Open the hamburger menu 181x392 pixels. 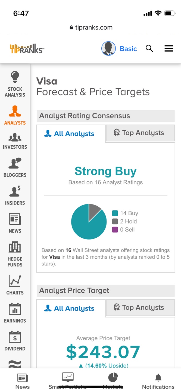pos(169,49)
